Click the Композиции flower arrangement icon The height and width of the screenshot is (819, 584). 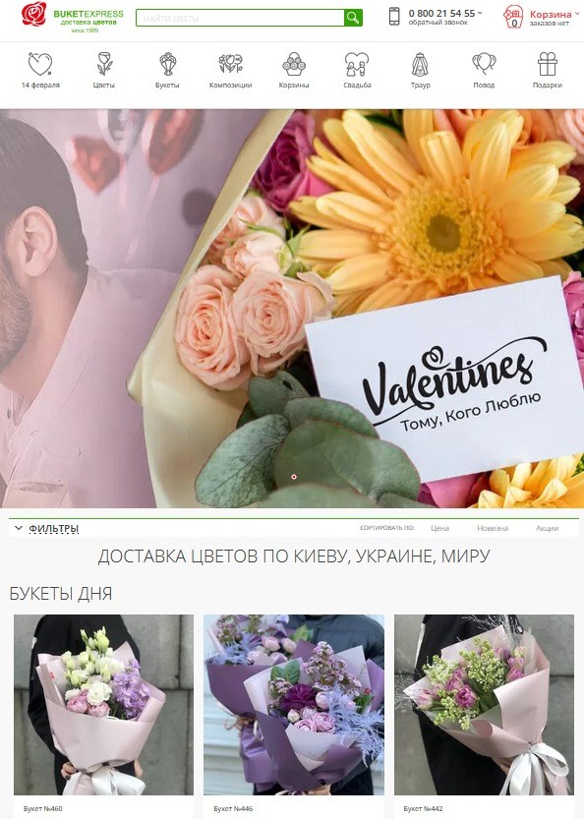[x=230, y=64]
